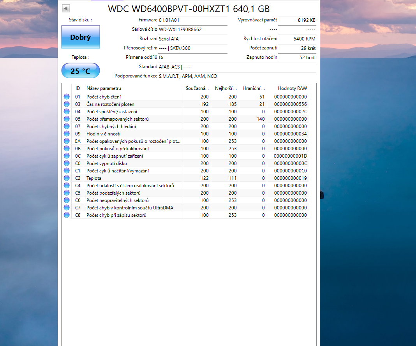Click the Nejhorší column header
The height and width of the screenshot is (346, 416).
pos(225,88)
